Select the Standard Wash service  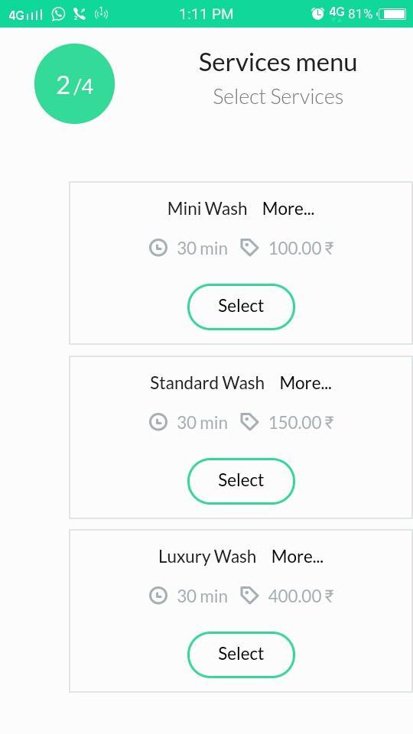point(241,481)
